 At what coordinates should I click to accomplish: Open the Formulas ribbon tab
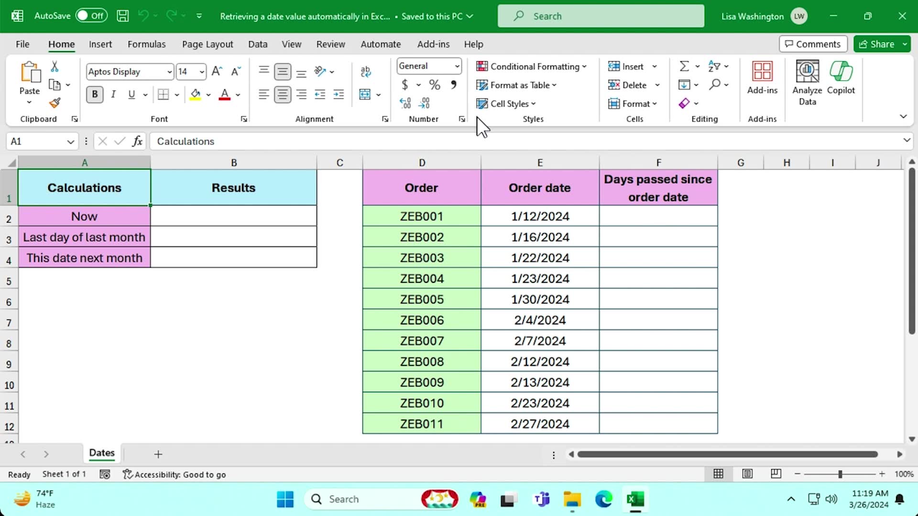pyautogui.click(x=146, y=44)
